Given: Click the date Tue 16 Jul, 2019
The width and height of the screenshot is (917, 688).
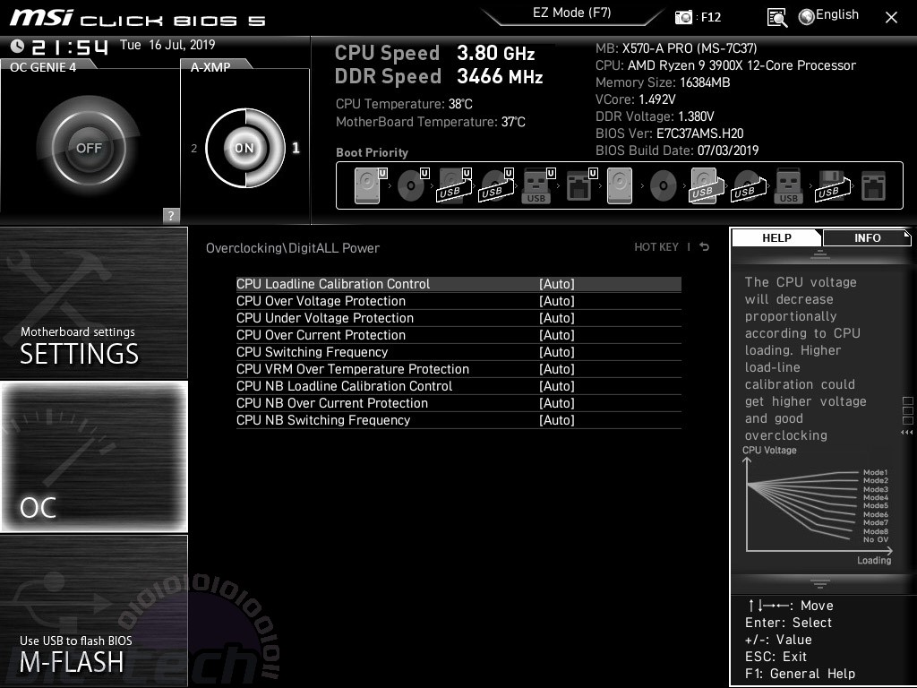Looking at the screenshot, I should click(x=167, y=45).
